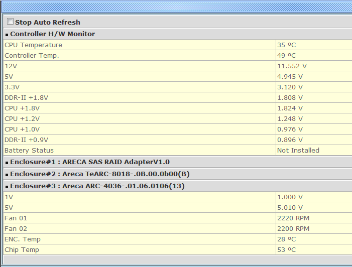Select the DDR-II +1.8V row label
Image resolution: width=352 pixels, height=267 pixels.
(26, 97)
